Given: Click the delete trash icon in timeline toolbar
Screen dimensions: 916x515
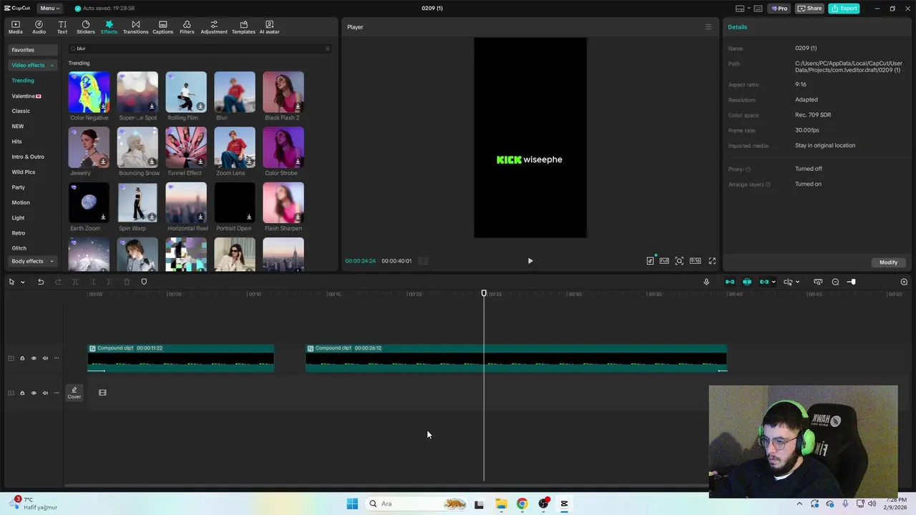Looking at the screenshot, I should pos(127,282).
